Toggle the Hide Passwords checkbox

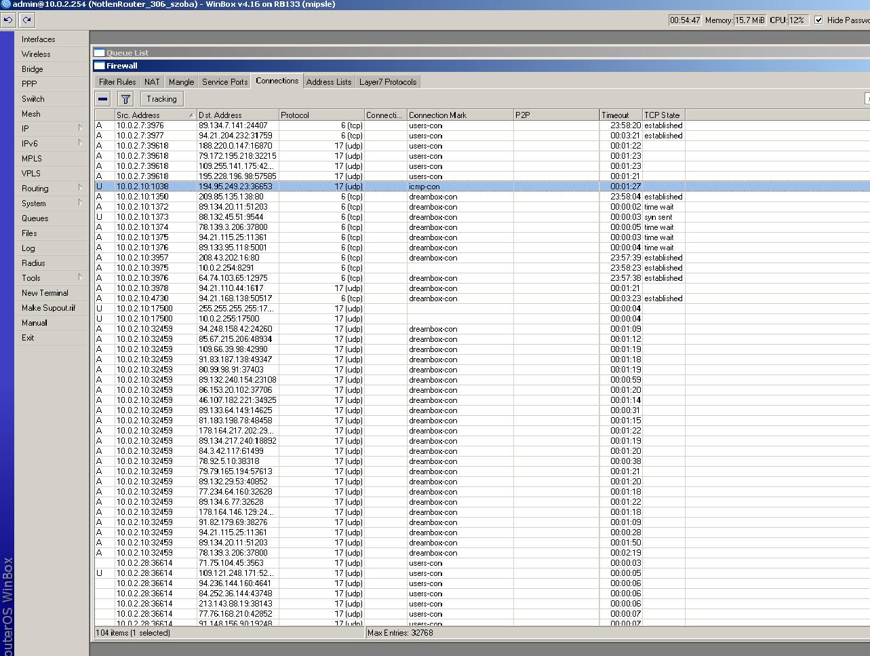[x=818, y=20]
